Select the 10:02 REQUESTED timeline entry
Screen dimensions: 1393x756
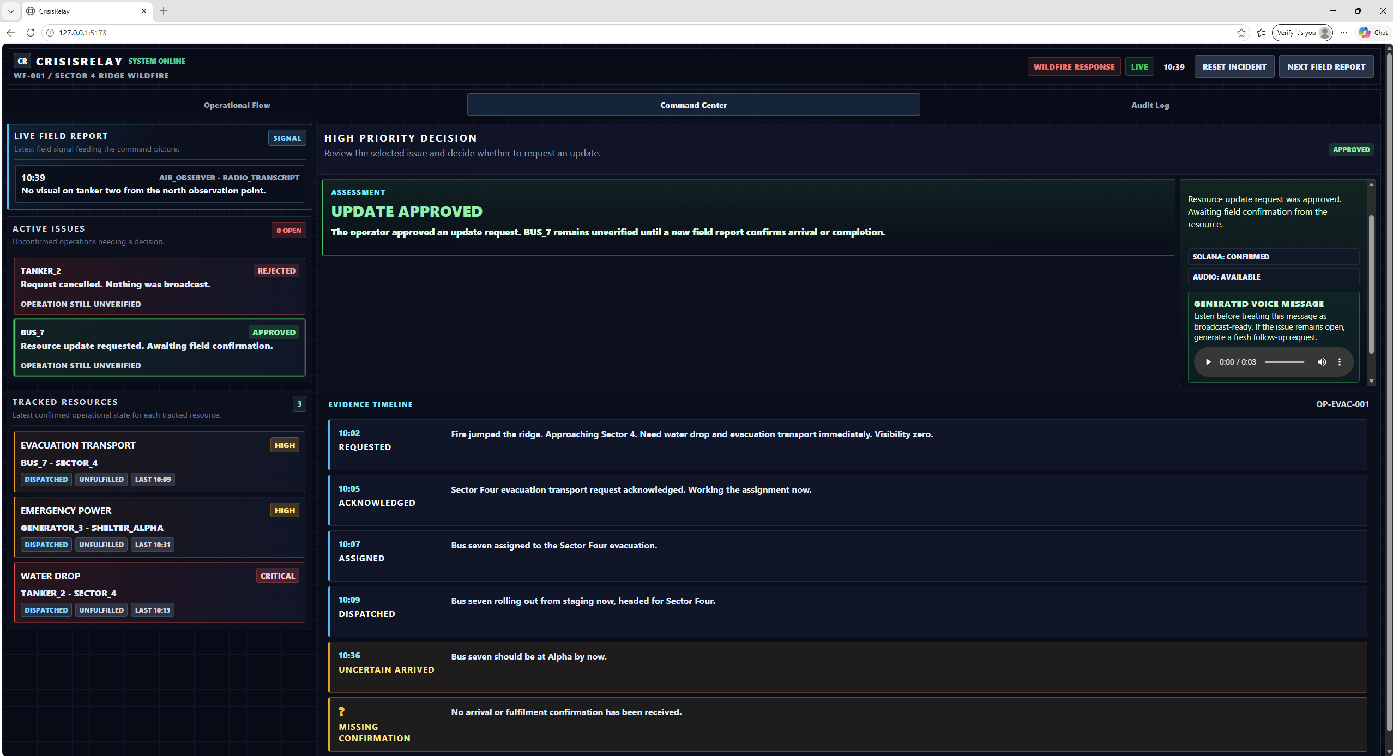coord(847,445)
